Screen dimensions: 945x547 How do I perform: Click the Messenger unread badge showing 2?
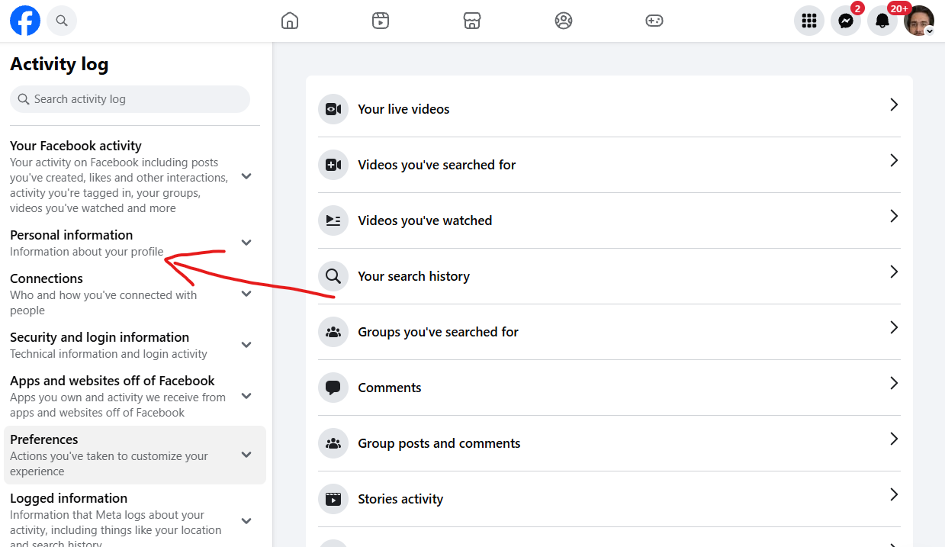point(857,8)
